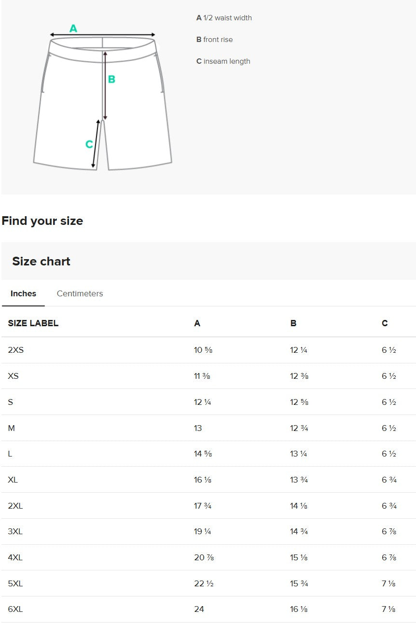Click the green C label on shorts diagram
The image size is (416, 623).
coord(89,144)
